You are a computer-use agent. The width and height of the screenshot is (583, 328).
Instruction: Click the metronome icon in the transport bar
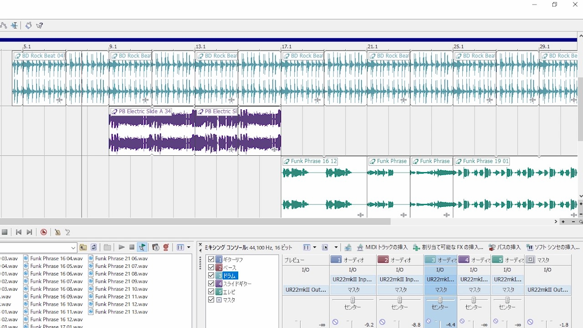(57, 232)
